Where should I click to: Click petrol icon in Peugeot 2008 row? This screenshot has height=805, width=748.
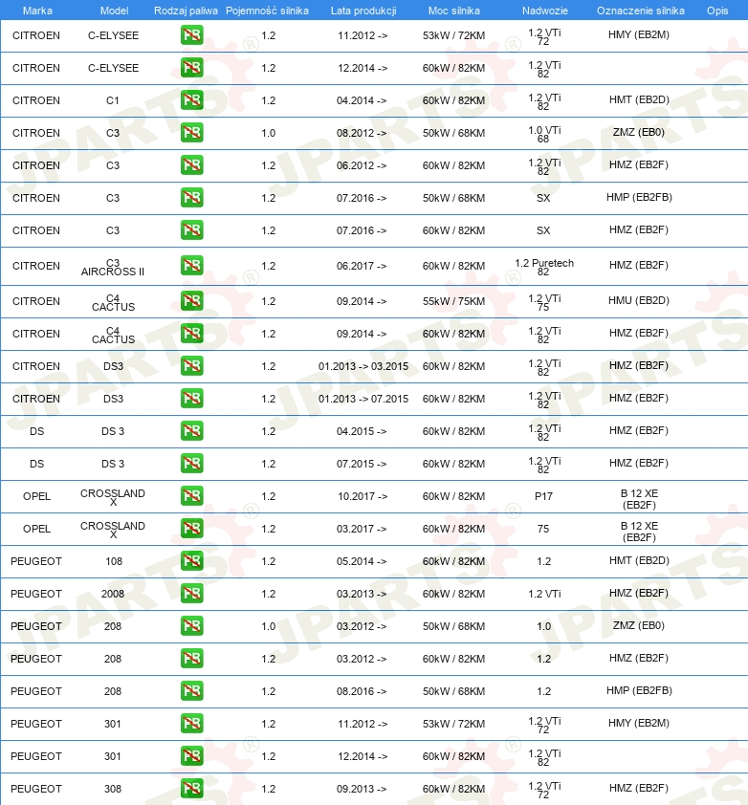[x=191, y=594]
